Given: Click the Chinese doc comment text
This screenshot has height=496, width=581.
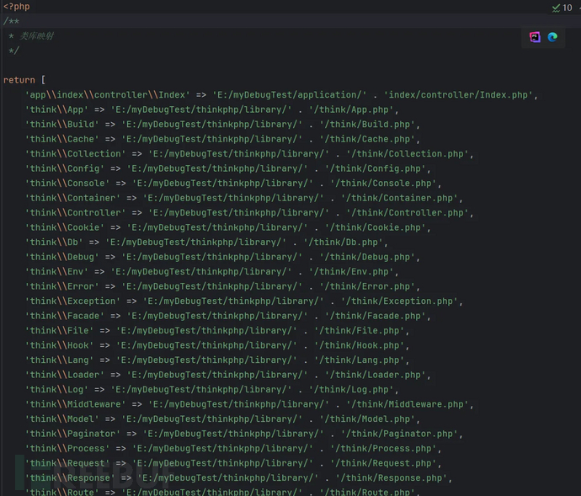Looking at the screenshot, I should pyautogui.click(x=37, y=36).
